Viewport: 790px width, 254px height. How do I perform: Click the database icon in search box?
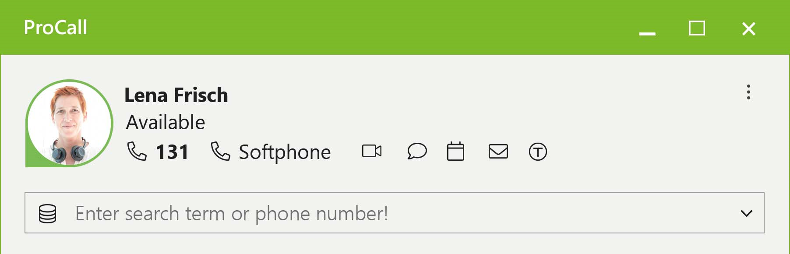coord(47,214)
